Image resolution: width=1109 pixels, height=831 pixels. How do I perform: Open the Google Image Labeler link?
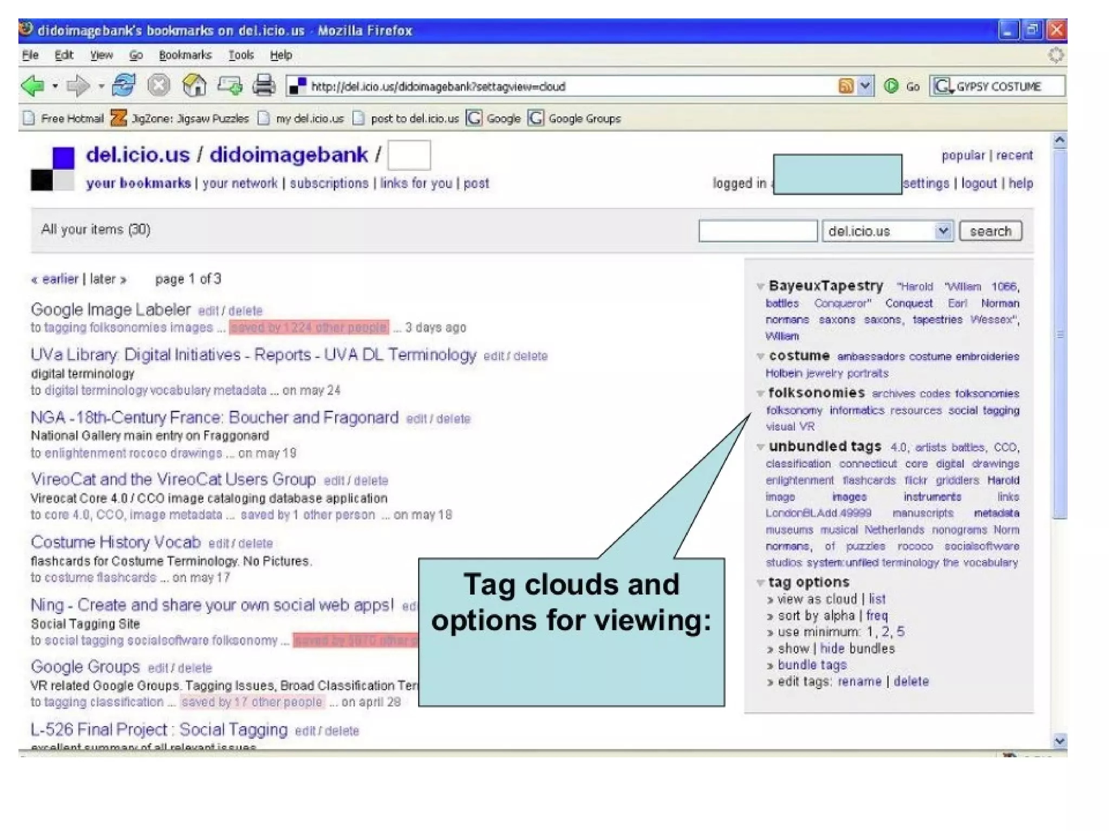(110, 309)
